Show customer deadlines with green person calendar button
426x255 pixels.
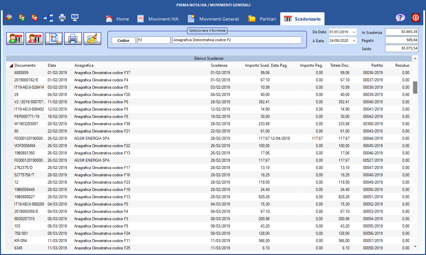pyautogui.click(x=15, y=39)
